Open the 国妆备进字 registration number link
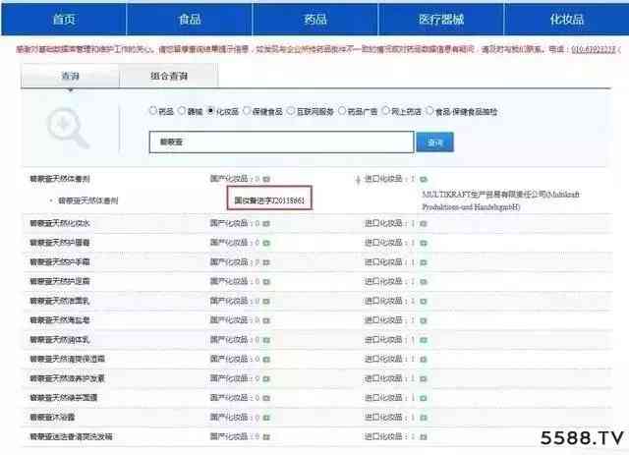Screen dimensions: 629x455 pyautogui.click(x=267, y=199)
